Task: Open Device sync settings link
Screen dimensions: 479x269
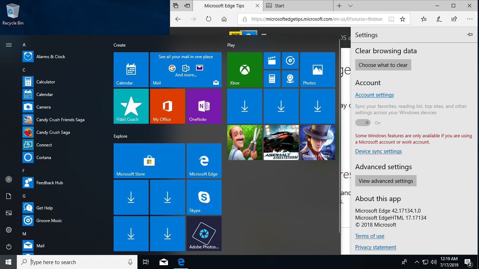Action: coord(378,151)
